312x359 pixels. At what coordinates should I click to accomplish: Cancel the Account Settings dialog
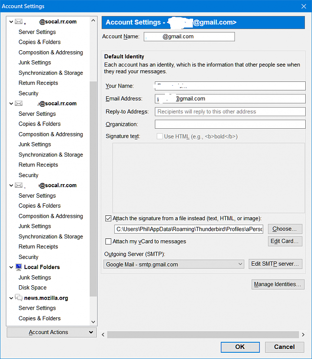click(x=285, y=347)
